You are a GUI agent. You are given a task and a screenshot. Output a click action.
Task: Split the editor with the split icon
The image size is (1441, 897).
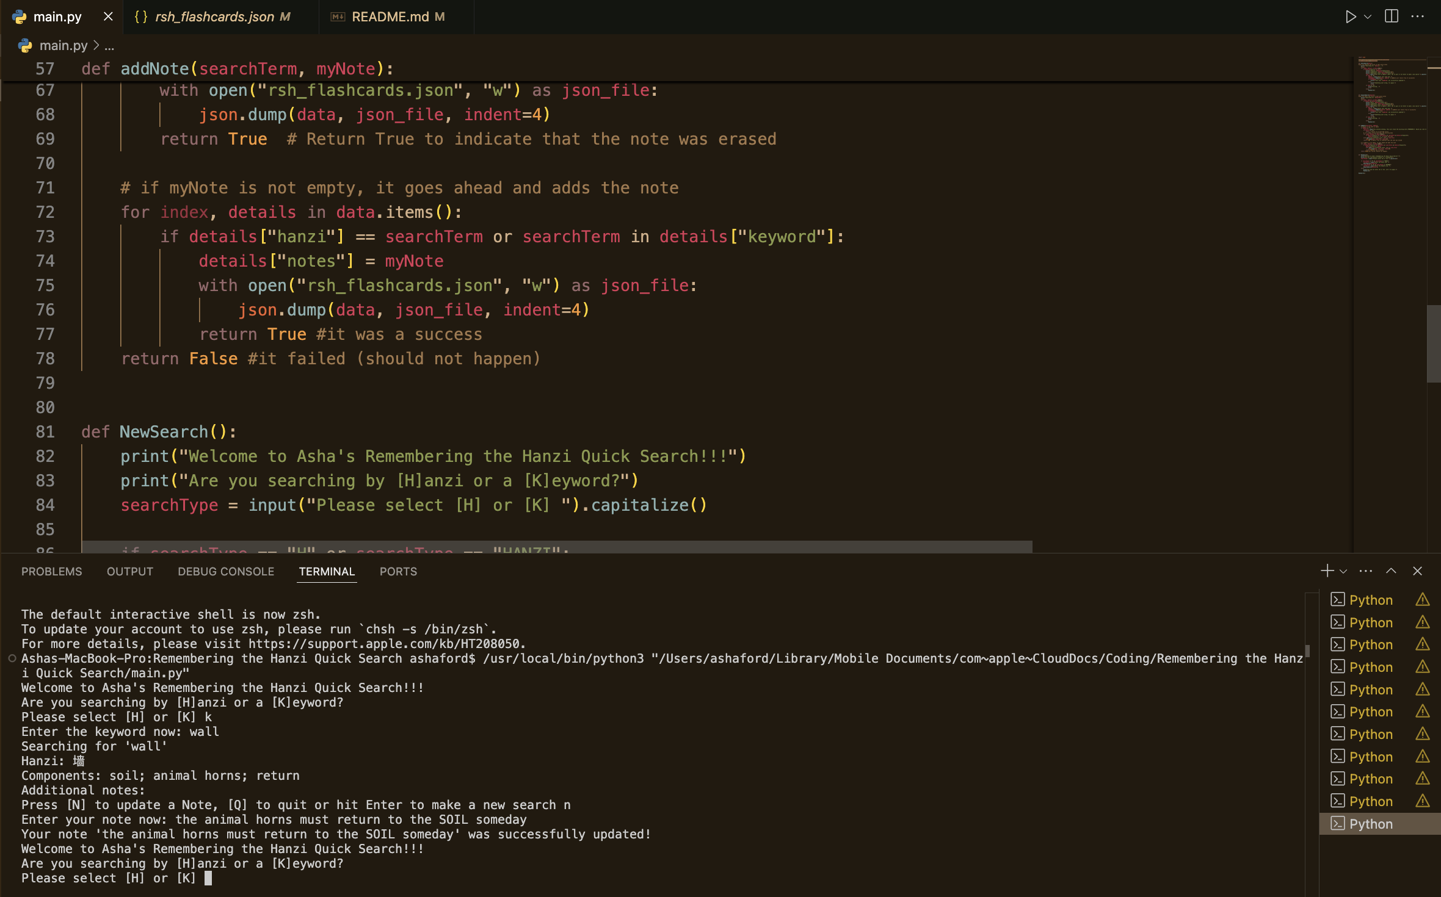pyautogui.click(x=1391, y=16)
